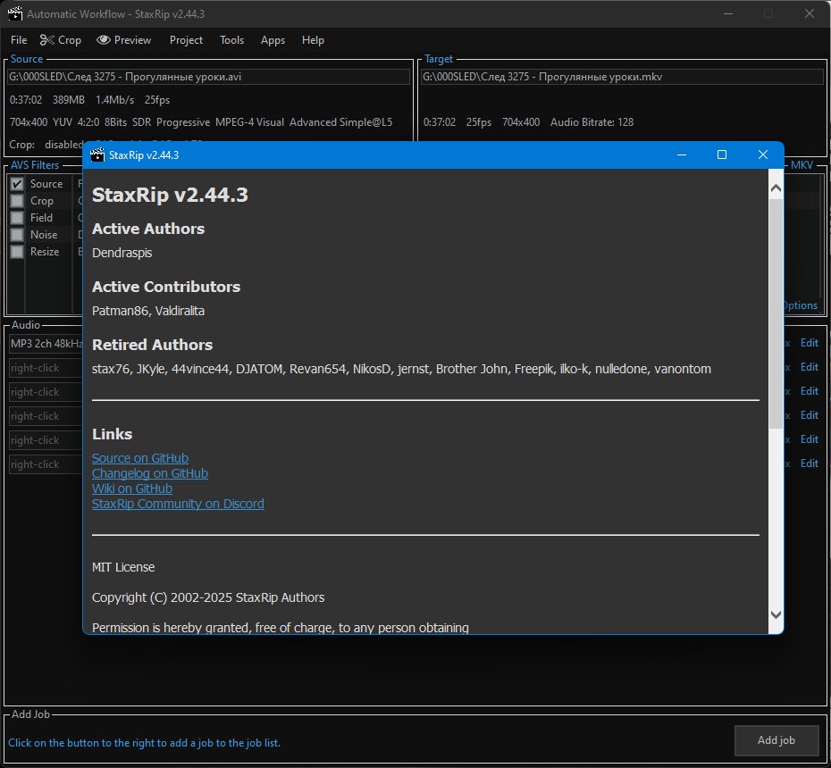The width and height of the screenshot is (831, 768).
Task: Toggle the Resize filter checkbox
Action: point(17,252)
